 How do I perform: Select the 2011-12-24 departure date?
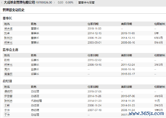click(128, 65)
